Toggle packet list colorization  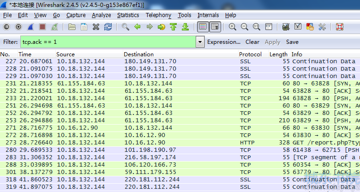click(x=203, y=27)
